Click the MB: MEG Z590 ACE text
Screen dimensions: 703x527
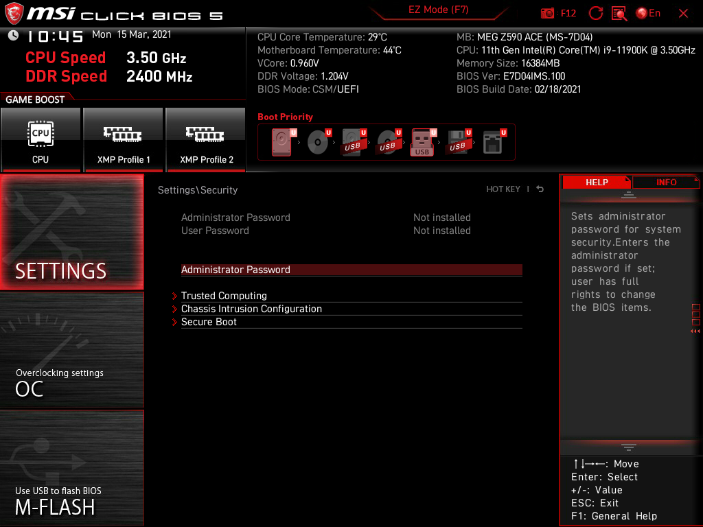pyautogui.click(x=525, y=37)
